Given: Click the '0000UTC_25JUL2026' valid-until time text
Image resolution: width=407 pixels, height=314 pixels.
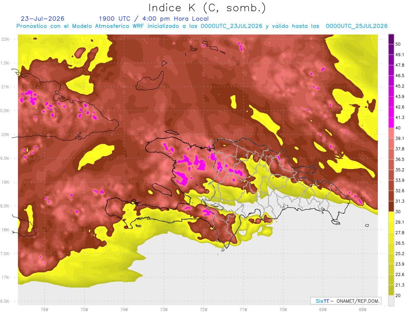Looking at the screenshot, I should [x=356, y=26].
